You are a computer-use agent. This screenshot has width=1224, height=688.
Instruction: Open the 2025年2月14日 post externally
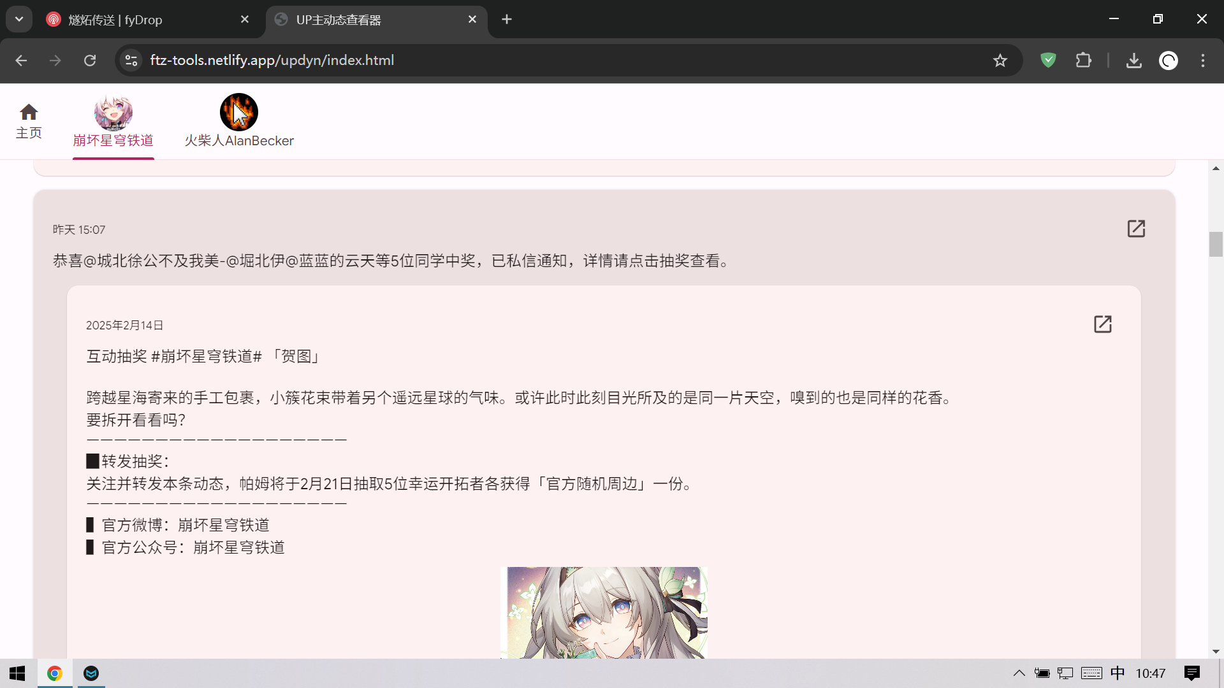1102,324
